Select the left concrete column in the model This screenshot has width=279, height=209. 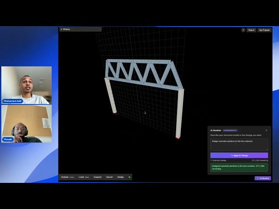(110, 95)
